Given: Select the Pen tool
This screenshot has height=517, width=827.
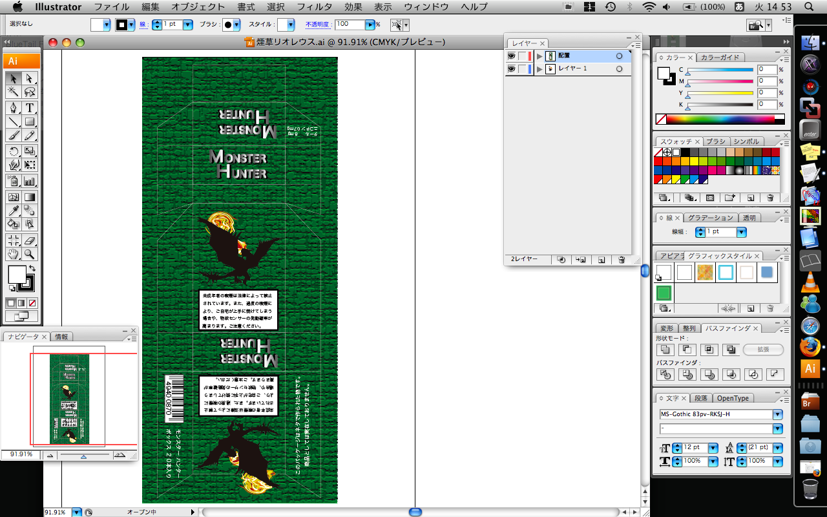Looking at the screenshot, I should point(13,107).
